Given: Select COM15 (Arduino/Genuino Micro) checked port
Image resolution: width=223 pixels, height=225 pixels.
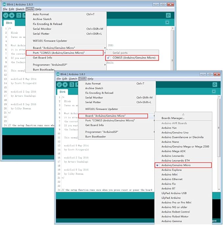Looking at the screenshot, I should pyautogui.click(x=132, y=58).
